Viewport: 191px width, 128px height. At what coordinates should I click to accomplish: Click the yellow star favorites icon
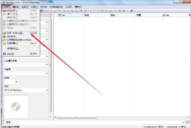coord(4,43)
